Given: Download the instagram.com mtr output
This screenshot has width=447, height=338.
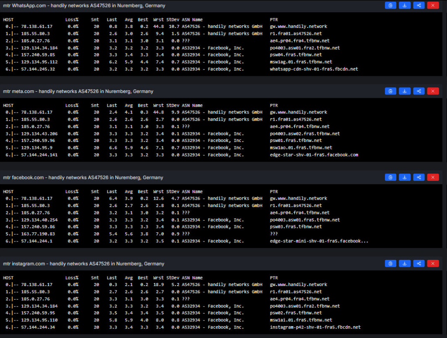Looking at the screenshot, I should 405,264.
